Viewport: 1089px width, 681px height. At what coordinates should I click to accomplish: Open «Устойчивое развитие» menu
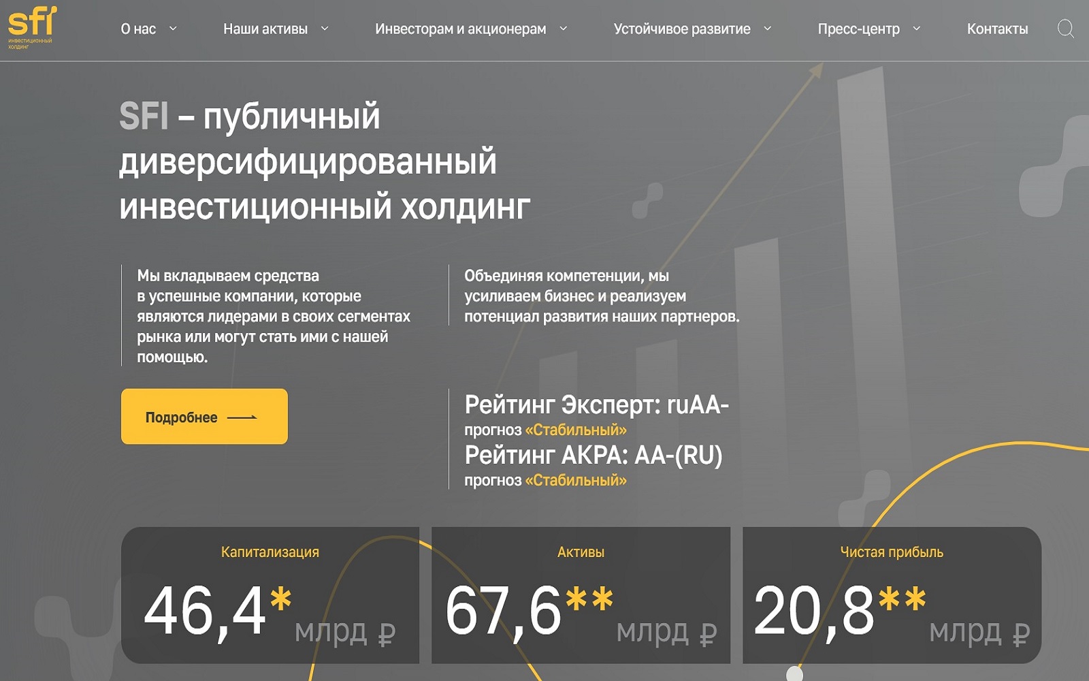tap(682, 29)
